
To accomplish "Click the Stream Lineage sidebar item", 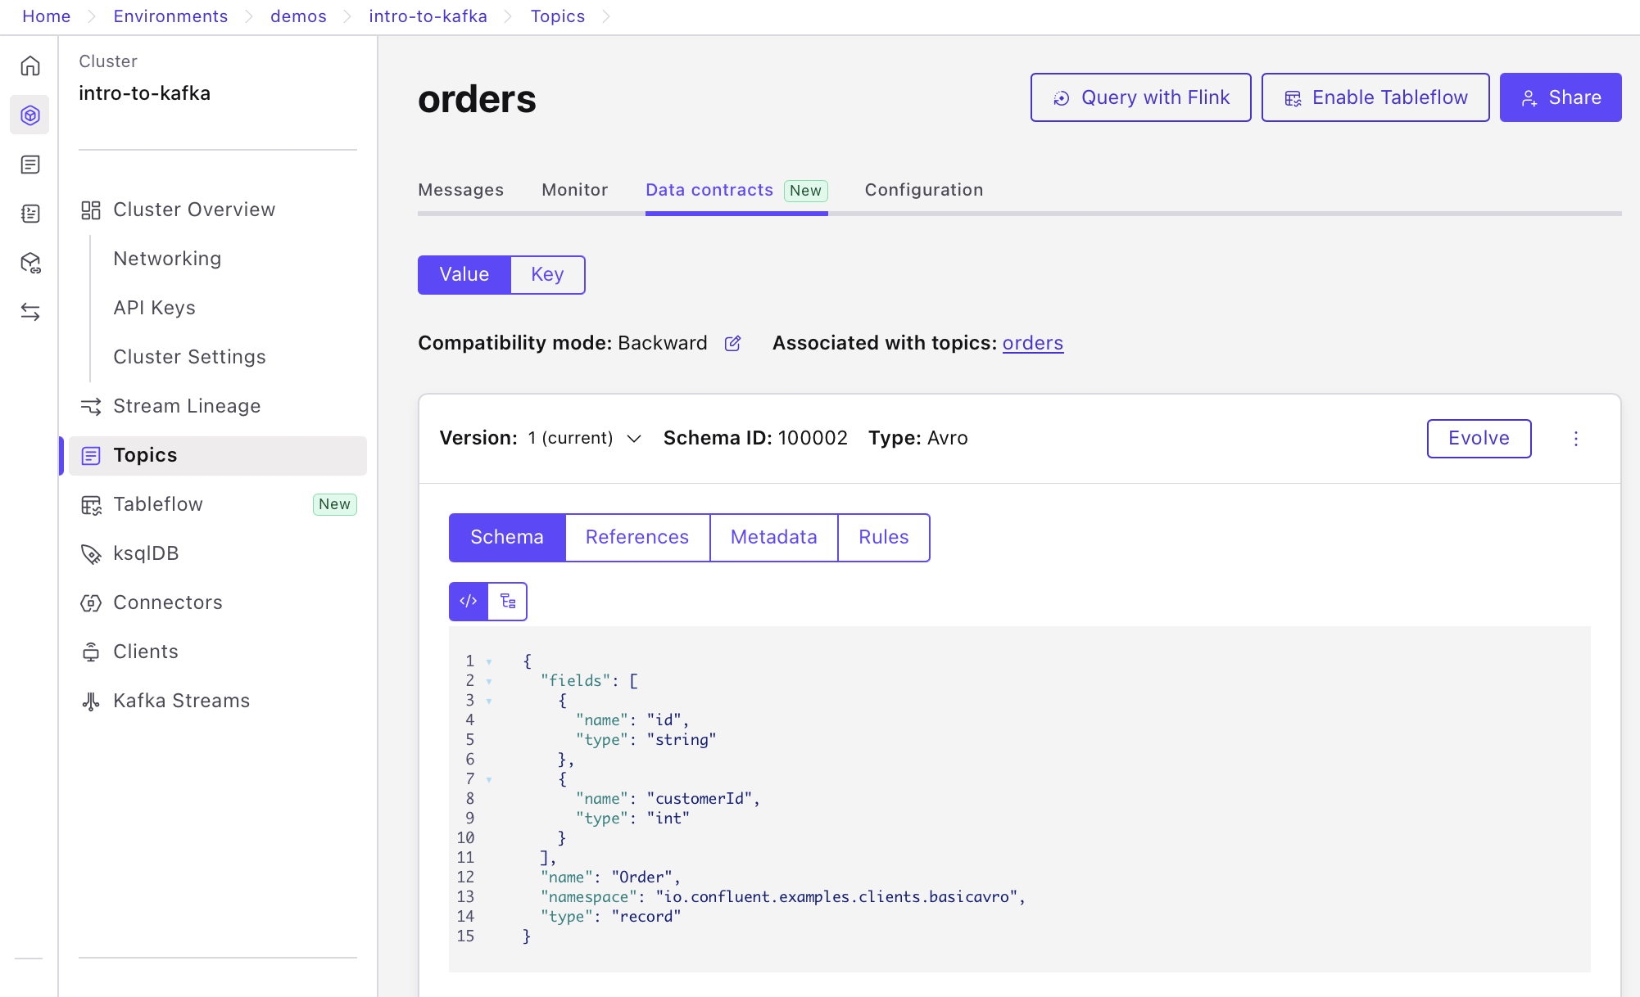I will click(x=186, y=406).
